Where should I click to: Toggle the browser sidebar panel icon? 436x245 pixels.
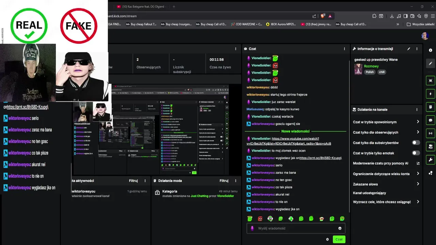tap(405, 16)
